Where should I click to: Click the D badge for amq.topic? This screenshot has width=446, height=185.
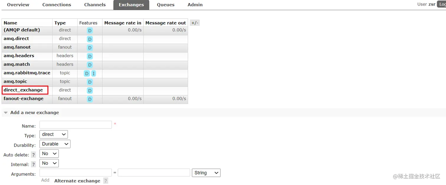pyautogui.click(x=90, y=82)
